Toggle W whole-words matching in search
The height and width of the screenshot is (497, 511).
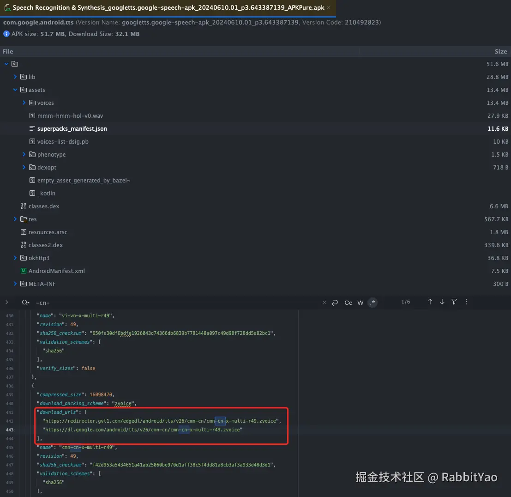coord(360,302)
